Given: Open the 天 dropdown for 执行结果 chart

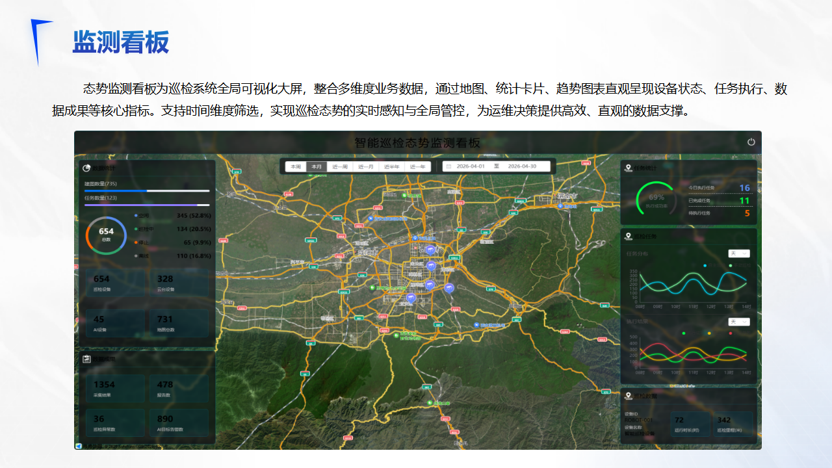Looking at the screenshot, I should [x=739, y=322].
